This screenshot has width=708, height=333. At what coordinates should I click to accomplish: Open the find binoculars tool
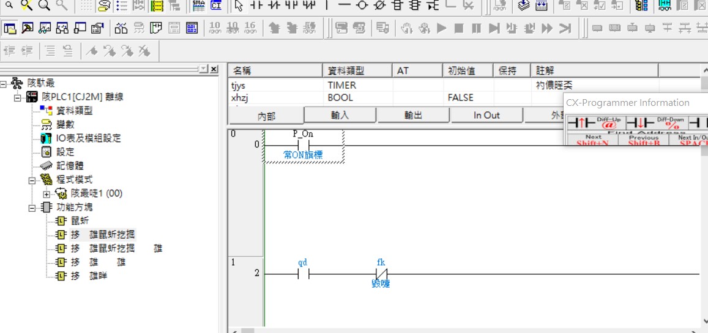(121, 28)
